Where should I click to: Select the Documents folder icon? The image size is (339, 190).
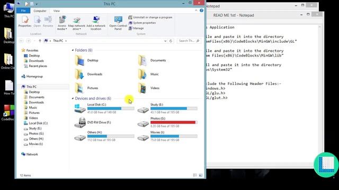[x=142, y=60]
